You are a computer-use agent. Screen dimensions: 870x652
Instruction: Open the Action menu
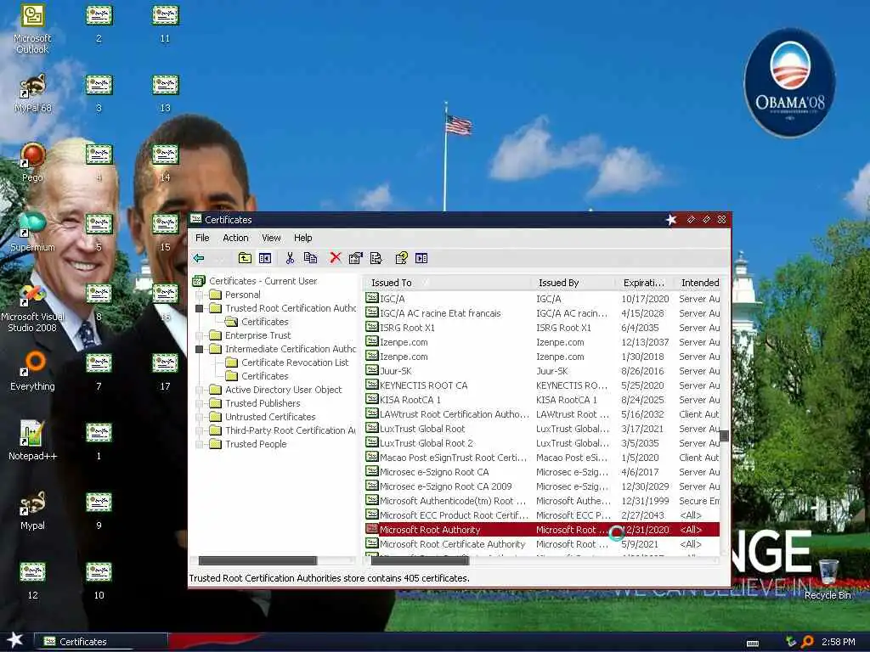[235, 238]
